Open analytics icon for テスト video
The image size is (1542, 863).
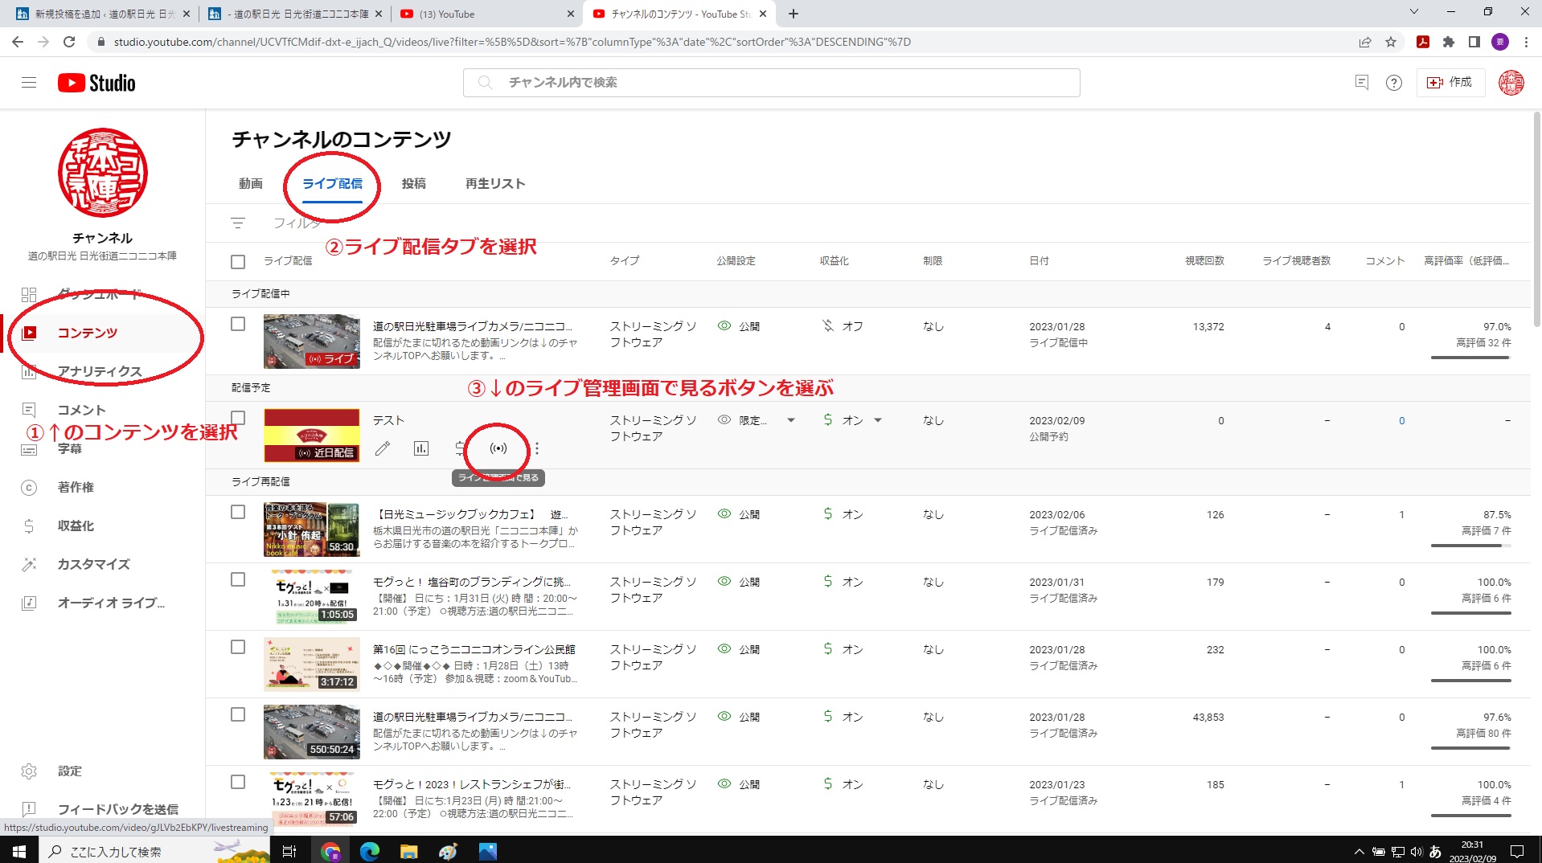(x=421, y=448)
